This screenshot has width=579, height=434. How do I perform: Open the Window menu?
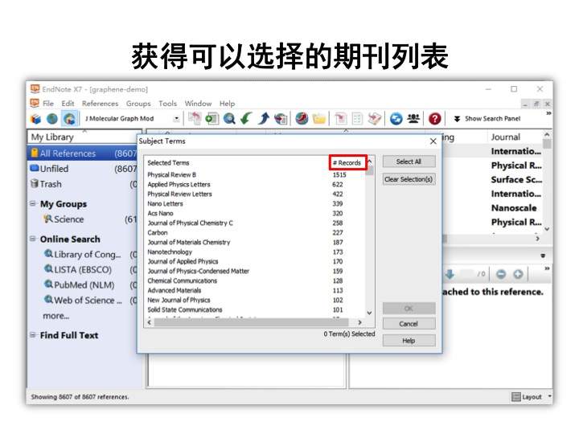click(199, 104)
